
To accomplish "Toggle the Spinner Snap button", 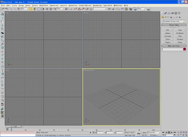I will tap(87, 9).
